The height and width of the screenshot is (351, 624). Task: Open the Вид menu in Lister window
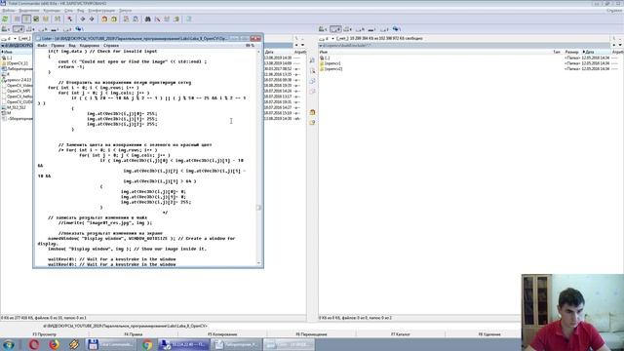coord(72,46)
